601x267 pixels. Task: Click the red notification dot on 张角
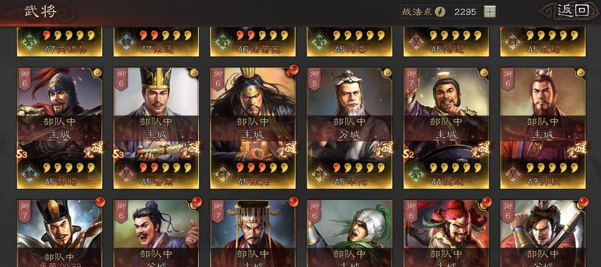[x=293, y=70]
